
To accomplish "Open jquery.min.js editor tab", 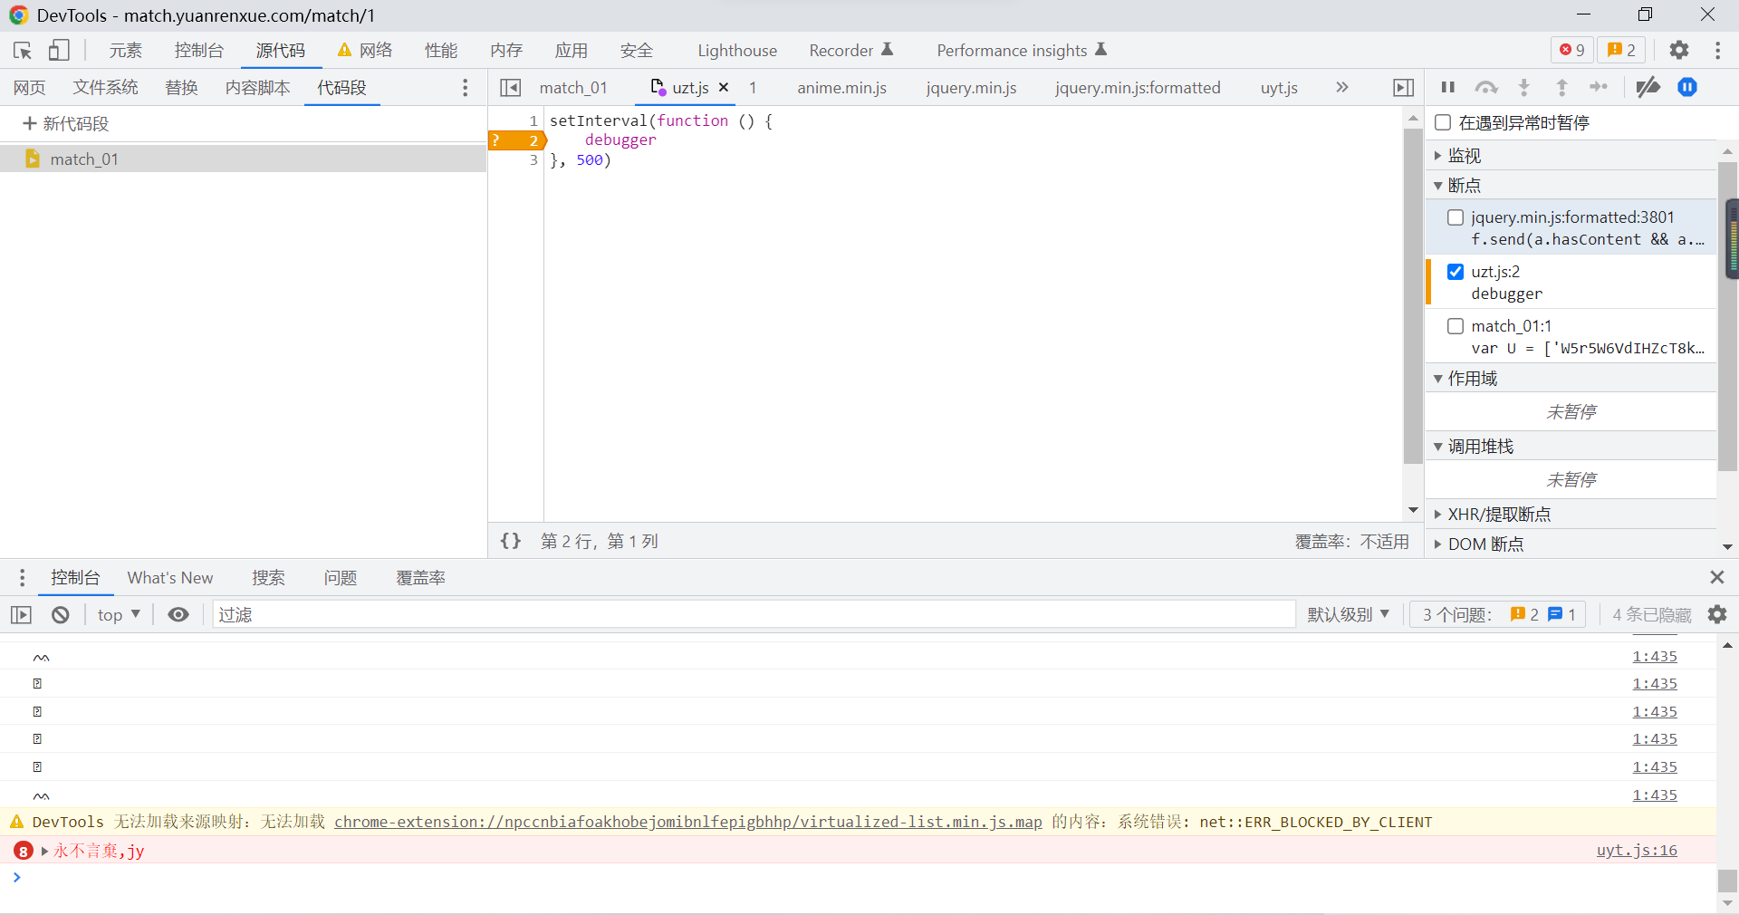I will coord(971,88).
